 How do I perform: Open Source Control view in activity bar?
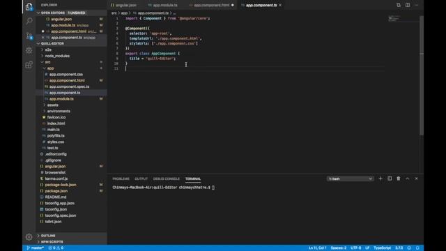[x=29, y=36]
